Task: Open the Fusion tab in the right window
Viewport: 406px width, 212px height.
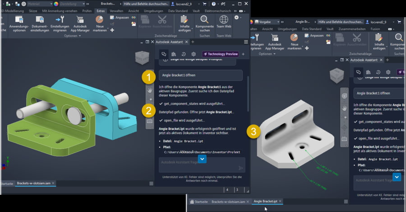Action: tap(375, 29)
